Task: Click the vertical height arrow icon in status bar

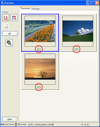Action: pos(16,124)
